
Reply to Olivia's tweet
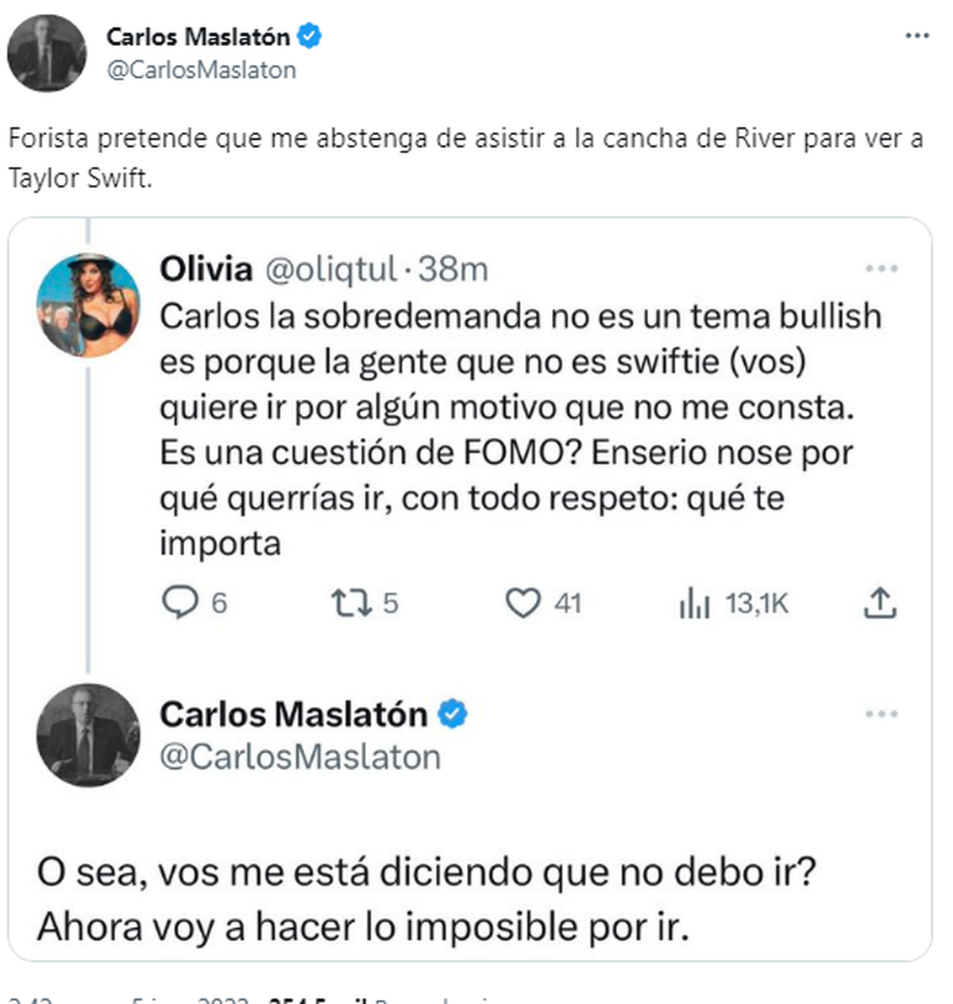click(x=180, y=603)
